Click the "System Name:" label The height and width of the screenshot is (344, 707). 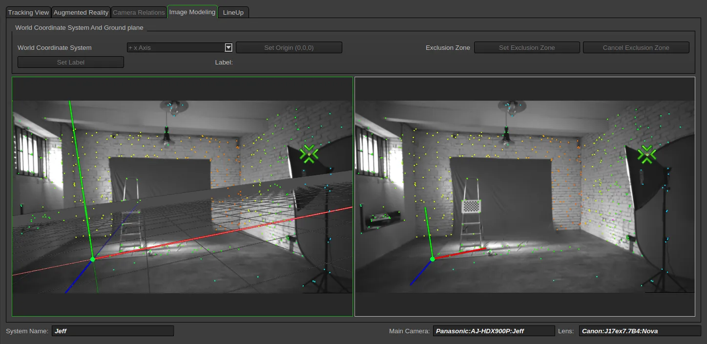[x=27, y=331]
